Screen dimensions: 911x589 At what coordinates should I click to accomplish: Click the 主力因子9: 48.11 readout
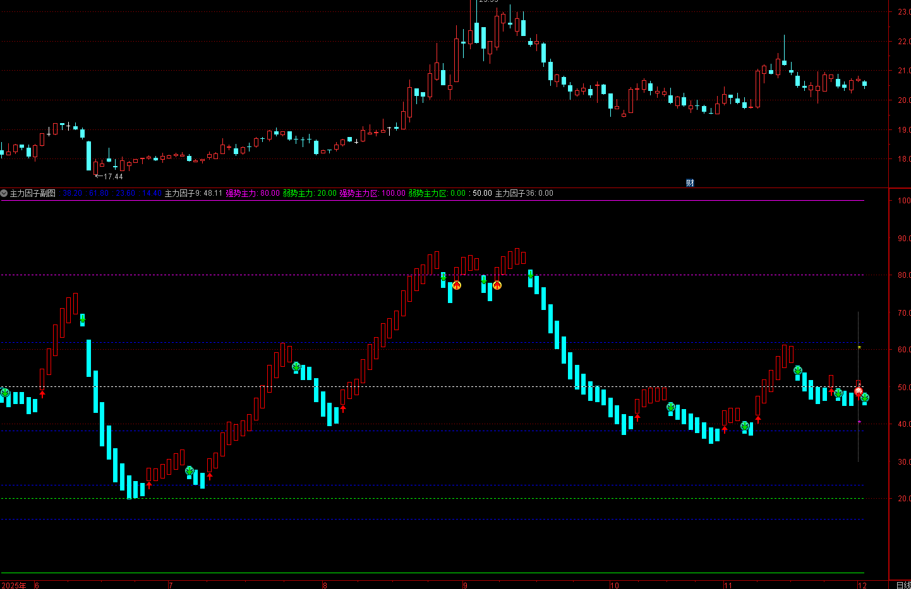(x=193, y=193)
